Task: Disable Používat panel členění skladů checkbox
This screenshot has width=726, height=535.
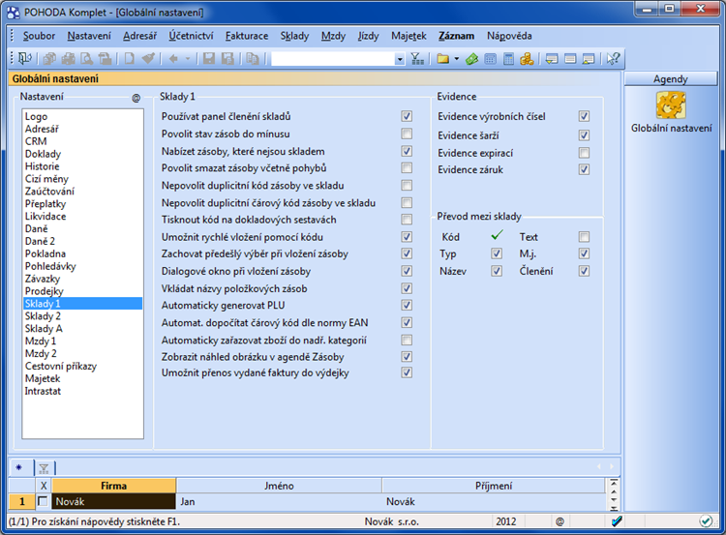Action: tap(407, 116)
